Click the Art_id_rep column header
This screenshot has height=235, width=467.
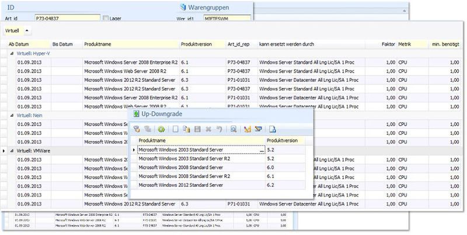242,44
